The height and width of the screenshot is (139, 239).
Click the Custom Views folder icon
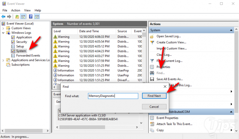pyautogui.click(x=8, y=28)
